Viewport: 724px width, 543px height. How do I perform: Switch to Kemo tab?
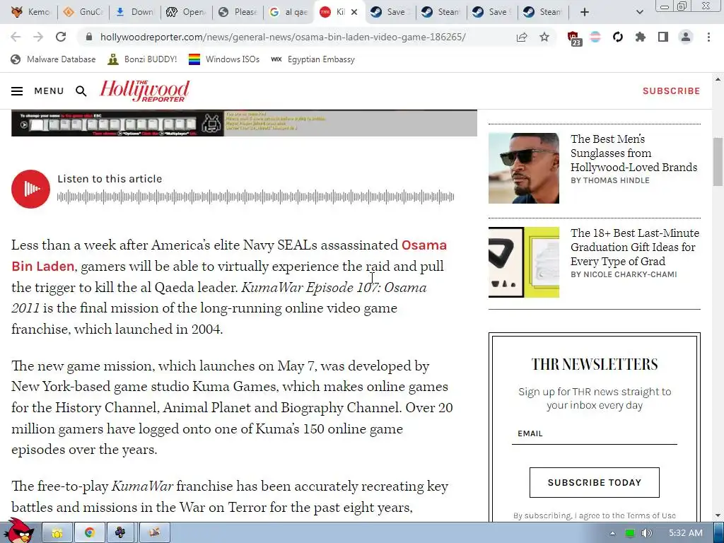(30, 12)
